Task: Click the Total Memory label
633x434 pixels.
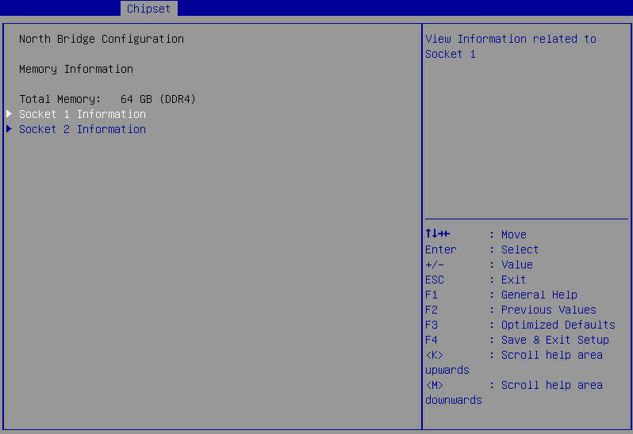Action: (59, 99)
